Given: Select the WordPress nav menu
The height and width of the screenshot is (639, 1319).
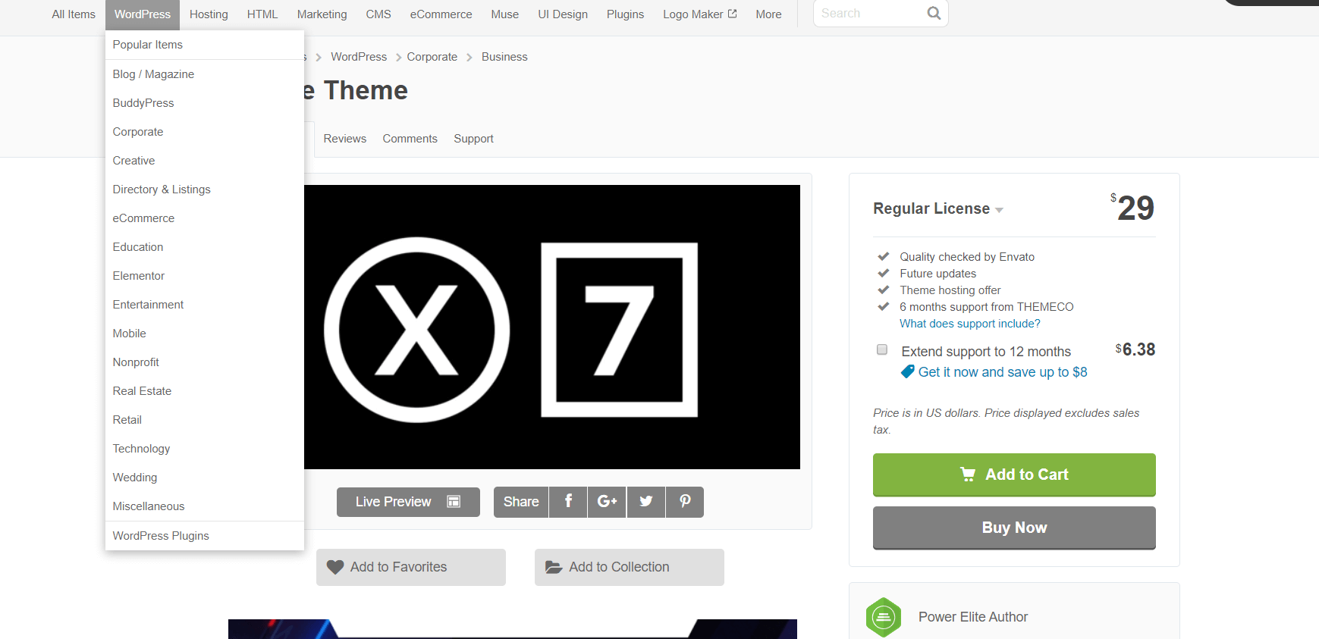Looking at the screenshot, I should [x=143, y=14].
